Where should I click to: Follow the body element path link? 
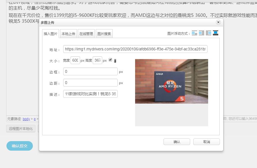click(26, 119)
